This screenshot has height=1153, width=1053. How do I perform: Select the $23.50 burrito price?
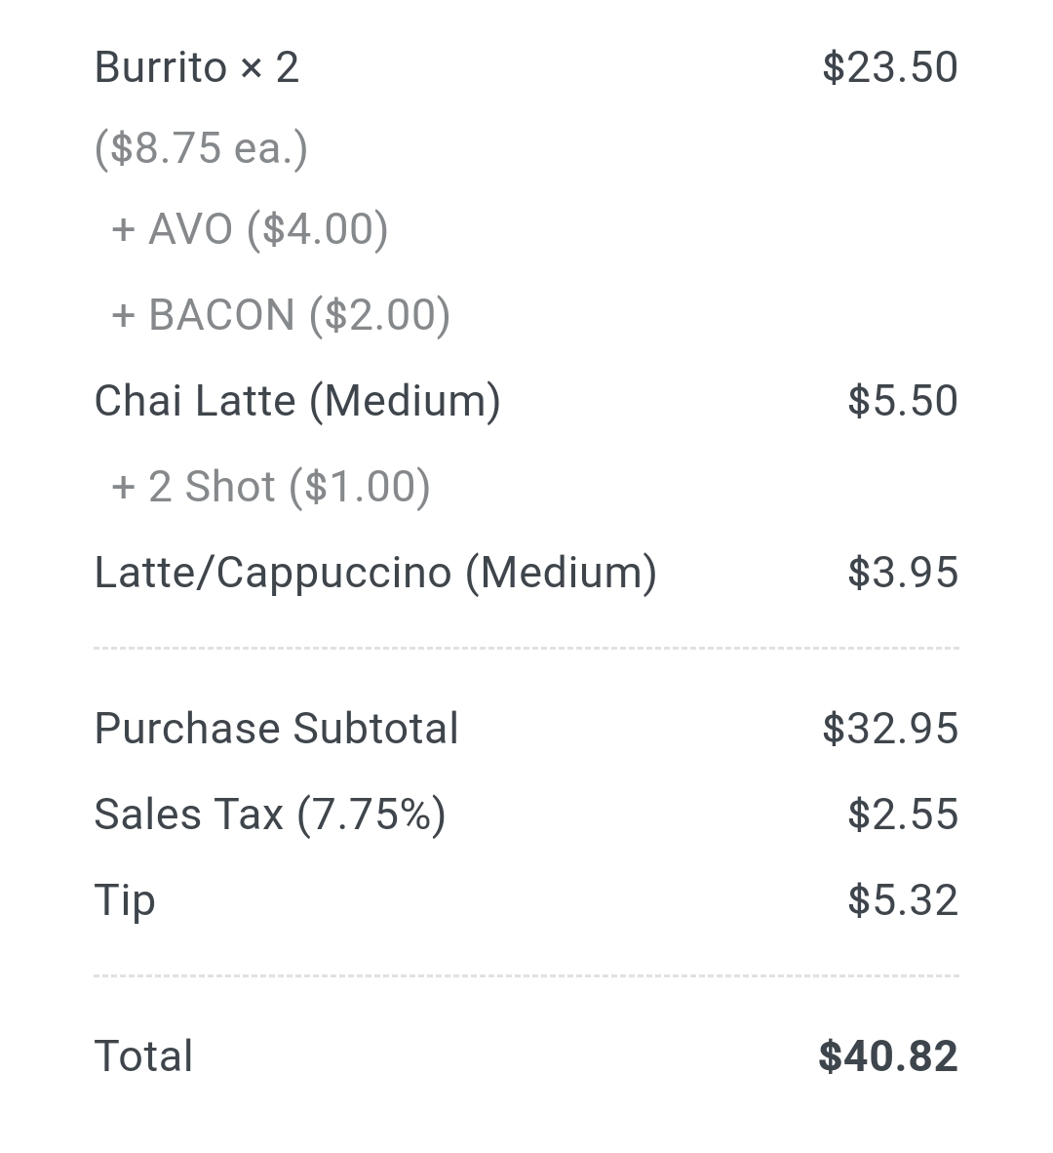point(889,68)
